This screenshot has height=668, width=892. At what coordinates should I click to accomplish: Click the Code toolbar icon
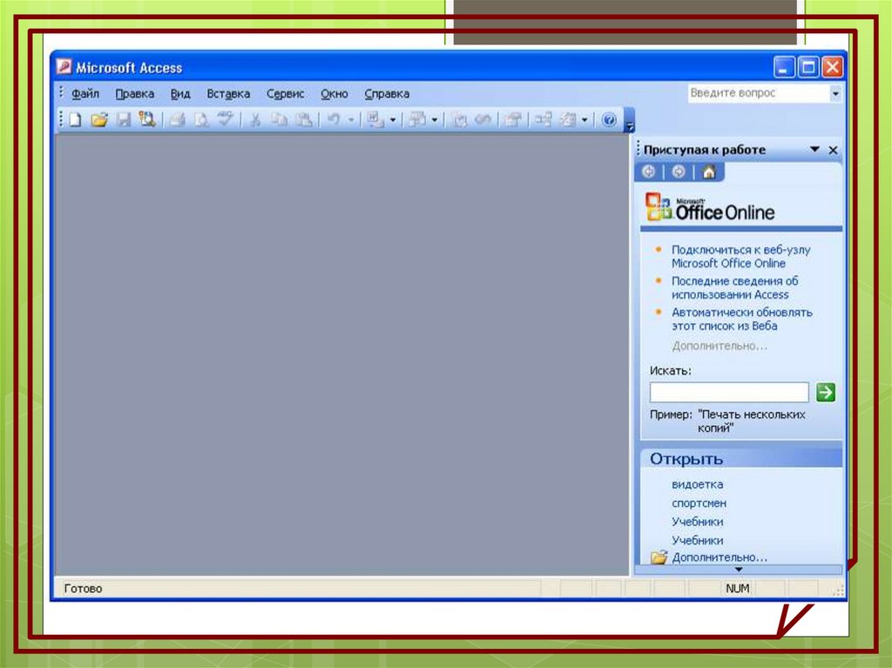coord(459,119)
